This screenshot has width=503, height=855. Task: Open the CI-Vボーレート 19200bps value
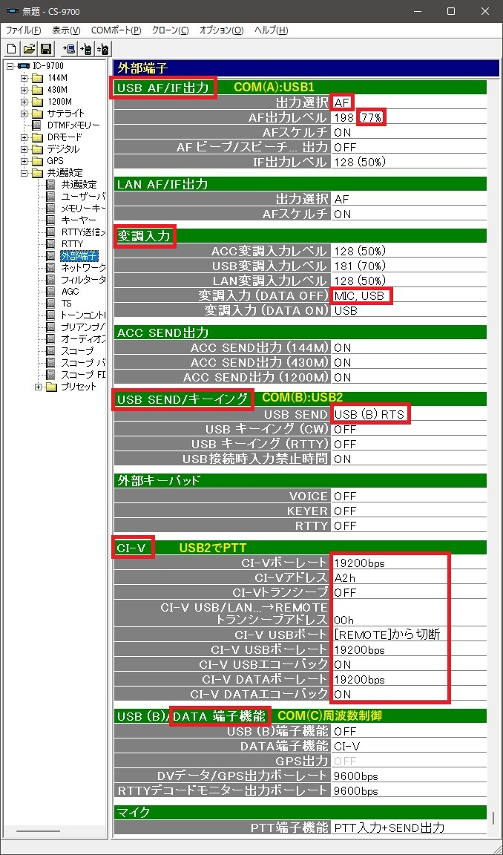[x=359, y=563]
